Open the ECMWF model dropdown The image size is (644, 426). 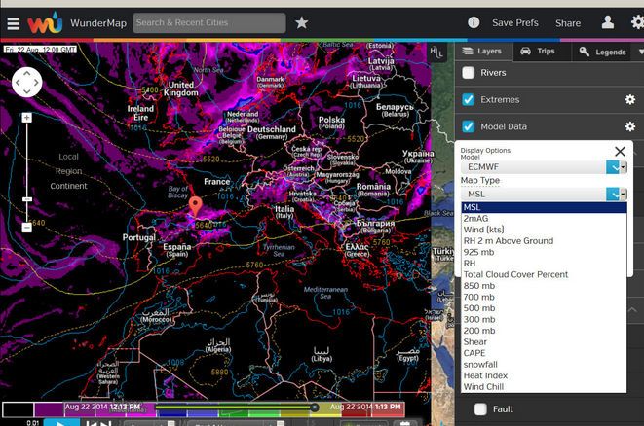544,167
